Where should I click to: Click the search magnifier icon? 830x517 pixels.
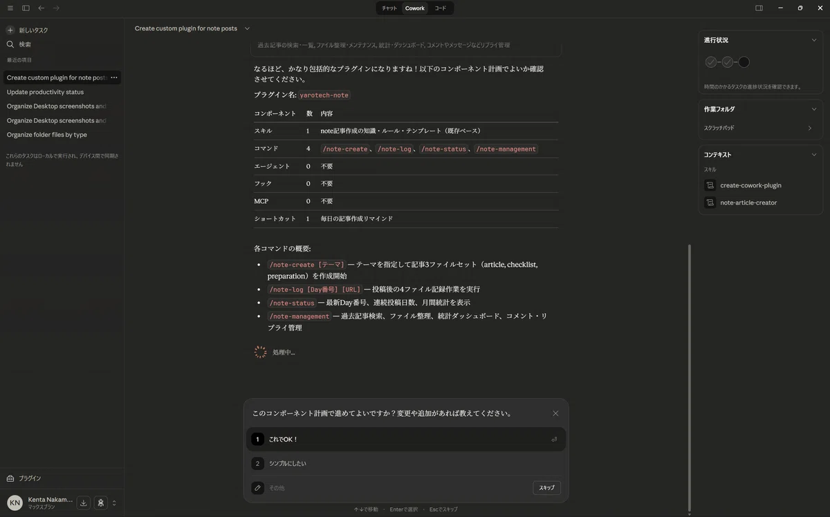10,44
